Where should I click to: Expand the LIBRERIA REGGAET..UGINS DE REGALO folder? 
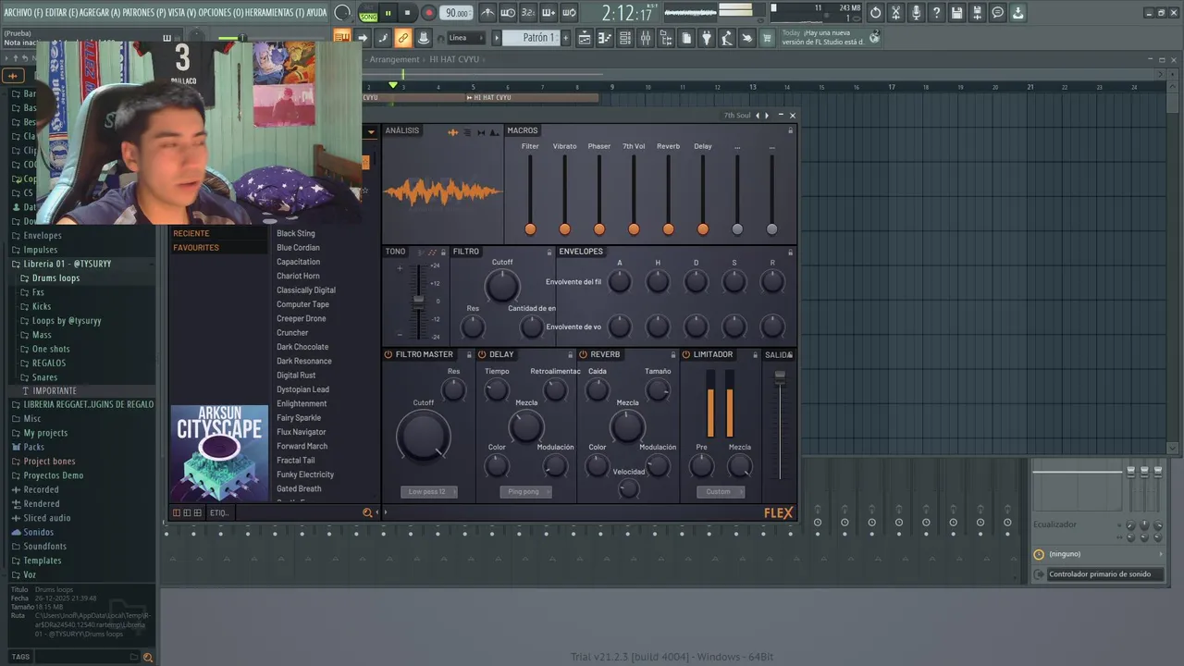pos(81,405)
